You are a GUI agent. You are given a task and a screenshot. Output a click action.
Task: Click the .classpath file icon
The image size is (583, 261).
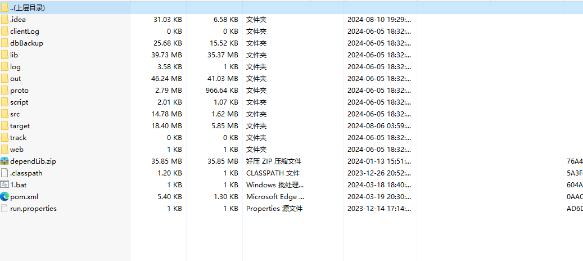click(4, 173)
